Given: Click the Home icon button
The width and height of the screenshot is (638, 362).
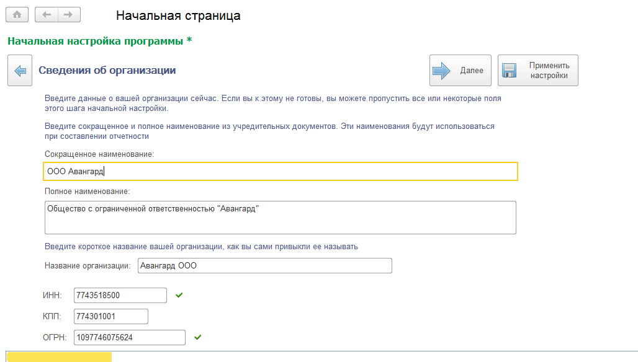Looking at the screenshot, I should point(17,14).
